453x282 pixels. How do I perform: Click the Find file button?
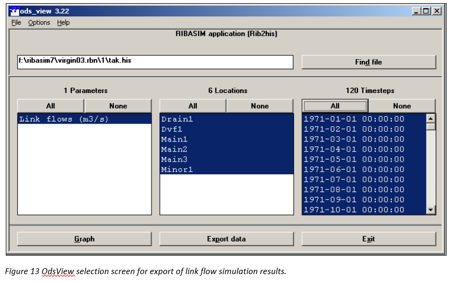coord(369,62)
